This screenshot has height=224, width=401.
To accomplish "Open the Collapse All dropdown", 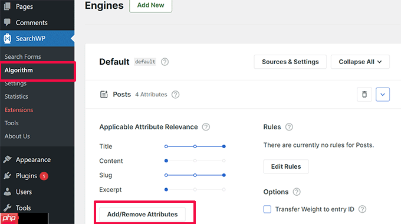I will [x=360, y=62].
